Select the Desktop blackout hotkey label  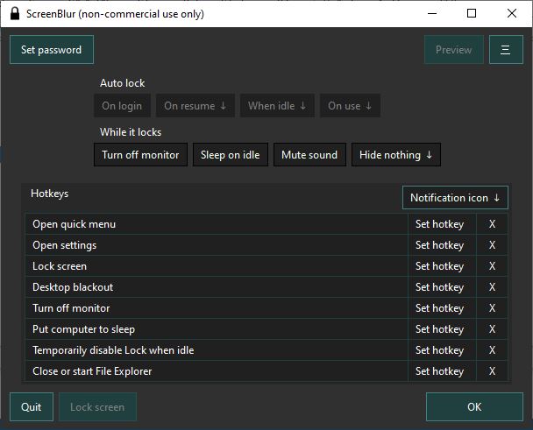[73, 287]
